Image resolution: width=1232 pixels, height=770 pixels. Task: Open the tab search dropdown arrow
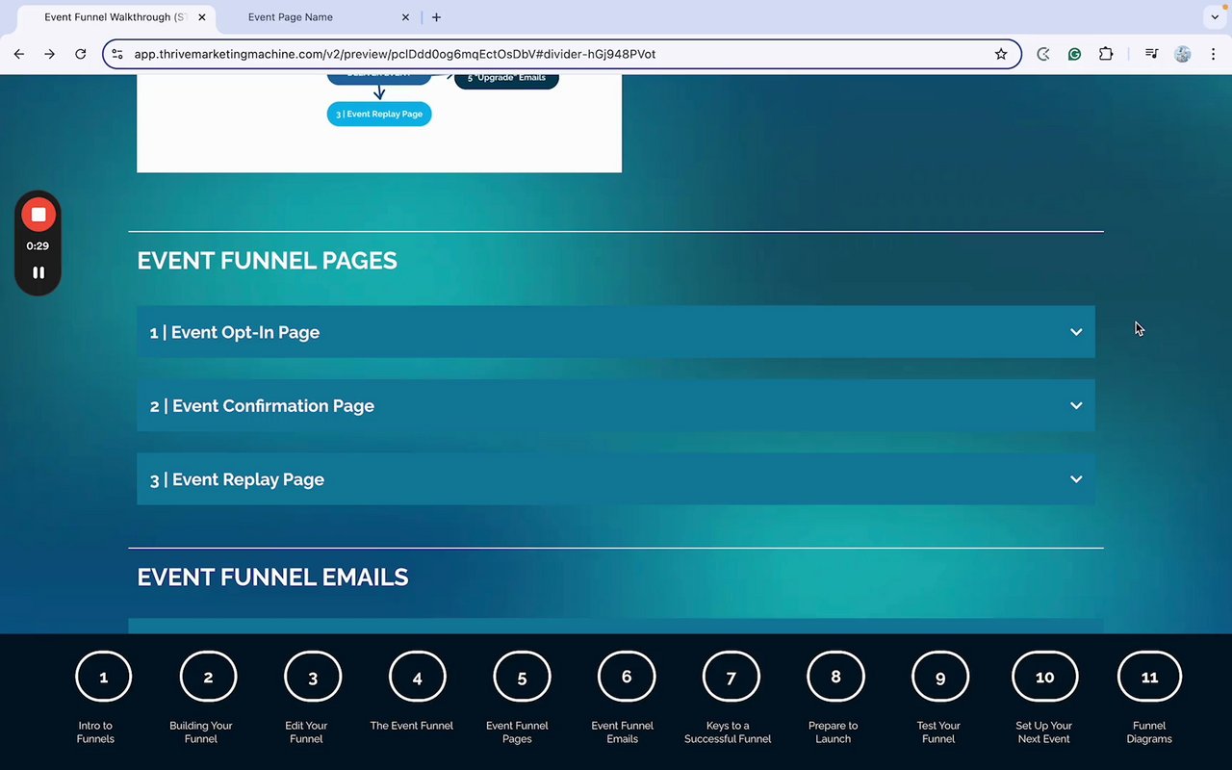[x=1213, y=17]
